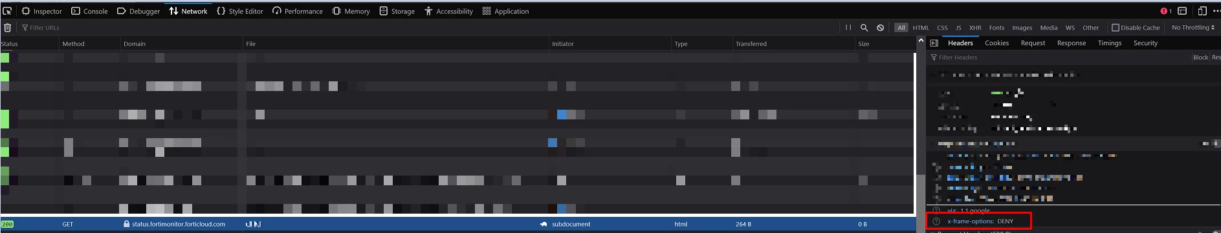This screenshot has width=1221, height=233.
Task: Filter requests by Fonts type
Action: pos(996,28)
